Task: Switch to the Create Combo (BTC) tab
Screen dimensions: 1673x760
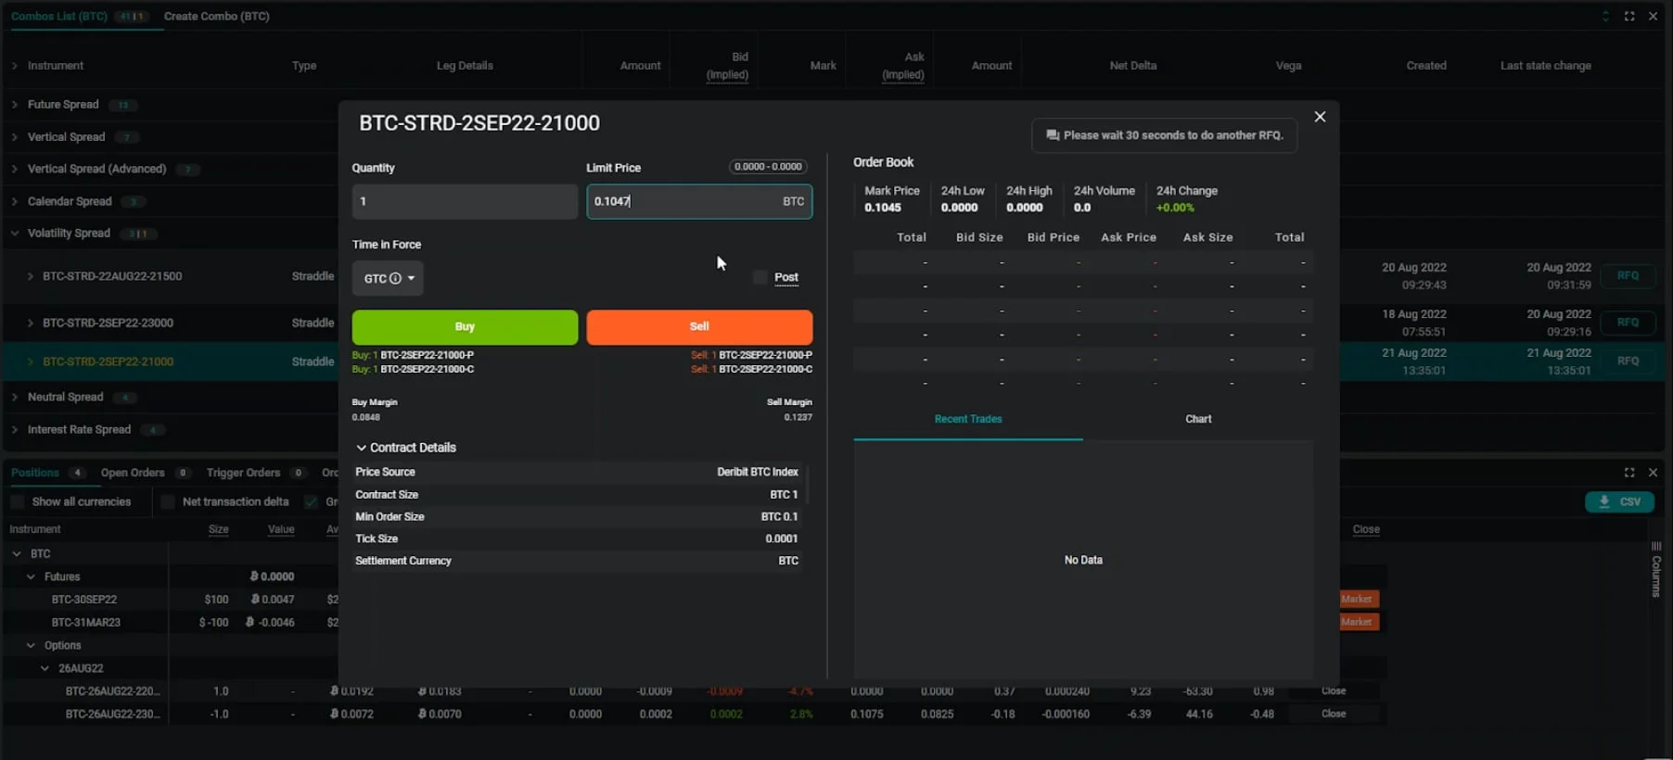Action: click(x=217, y=17)
